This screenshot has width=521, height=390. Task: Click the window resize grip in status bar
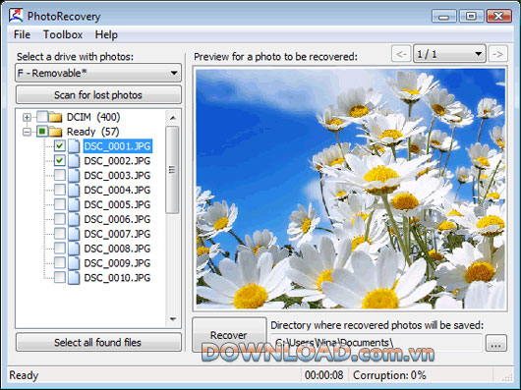(x=507, y=377)
